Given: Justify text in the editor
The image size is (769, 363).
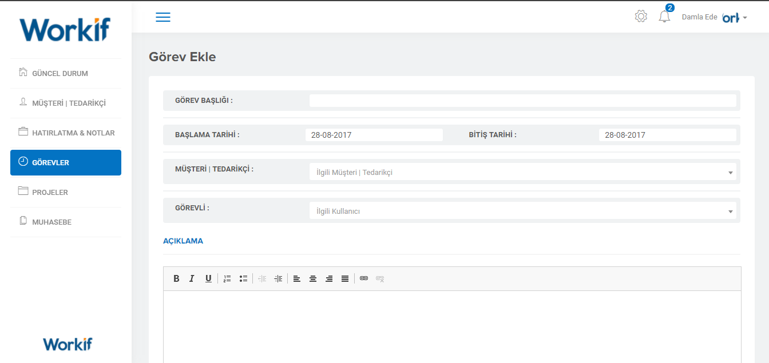Looking at the screenshot, I should [345, 278].
